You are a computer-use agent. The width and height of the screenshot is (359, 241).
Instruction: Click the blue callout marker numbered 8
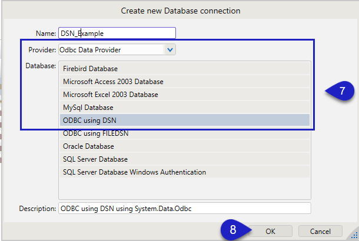pos(234,230)
